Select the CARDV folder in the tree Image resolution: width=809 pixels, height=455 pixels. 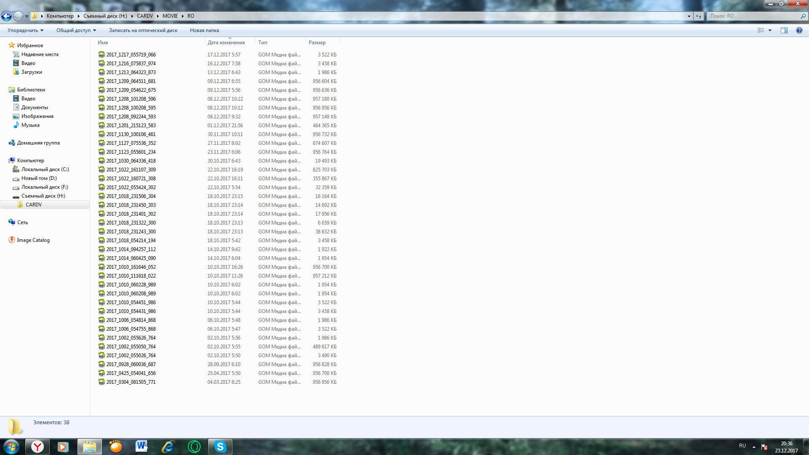tap(34, 205)
